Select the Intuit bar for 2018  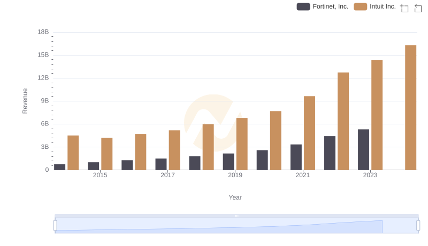[x=208, y=147]
